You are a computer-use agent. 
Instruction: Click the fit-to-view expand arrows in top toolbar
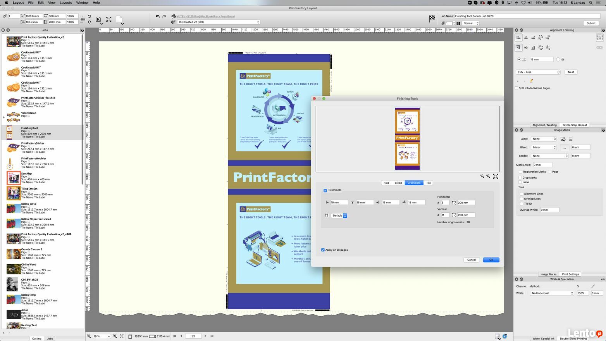pyautogui.click(x=109, y=19)
